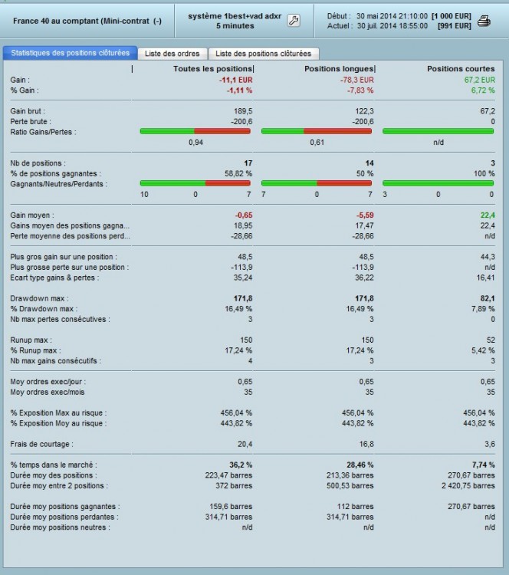The image size is (509, 575).
Task: Select the Positions longues column header
Action: (340, 69)
